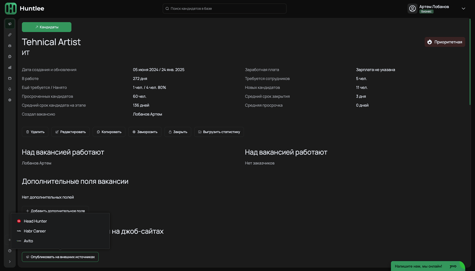This screenshot has width=475, height=271.
Task: Open the people group icon in sidebar
Action: click(10, 46)
